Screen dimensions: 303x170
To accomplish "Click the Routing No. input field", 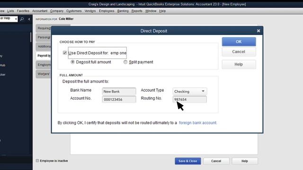I will click(x=189, y=100).
